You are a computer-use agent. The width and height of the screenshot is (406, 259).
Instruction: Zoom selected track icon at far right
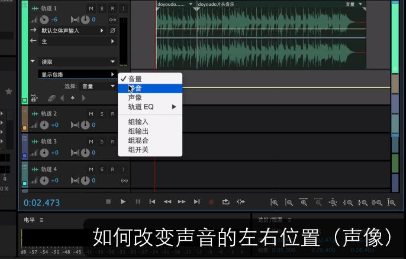pos(391,202)
